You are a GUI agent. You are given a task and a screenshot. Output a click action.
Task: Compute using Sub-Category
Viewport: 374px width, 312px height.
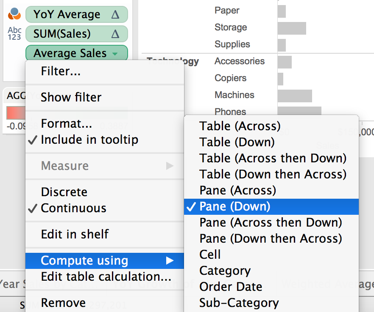(x=239, y=303)
